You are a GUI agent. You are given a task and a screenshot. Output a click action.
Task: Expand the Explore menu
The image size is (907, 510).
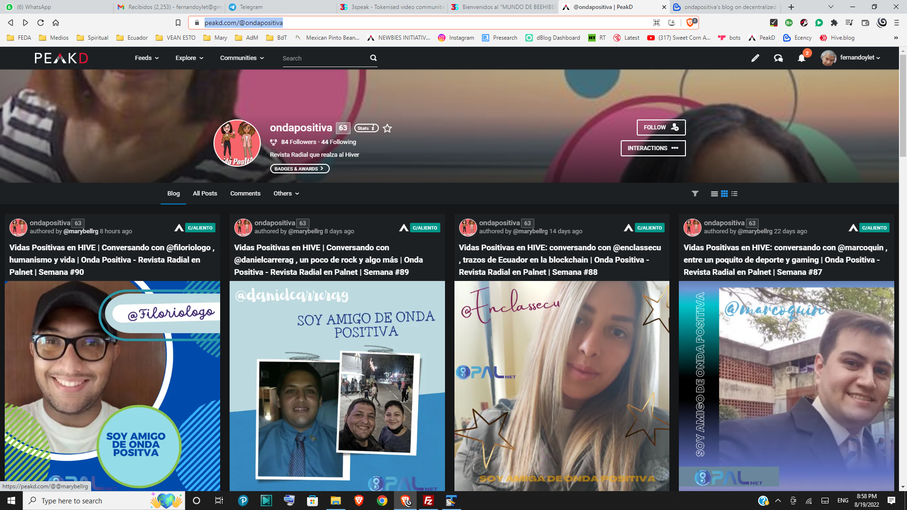tap(189, 58)
